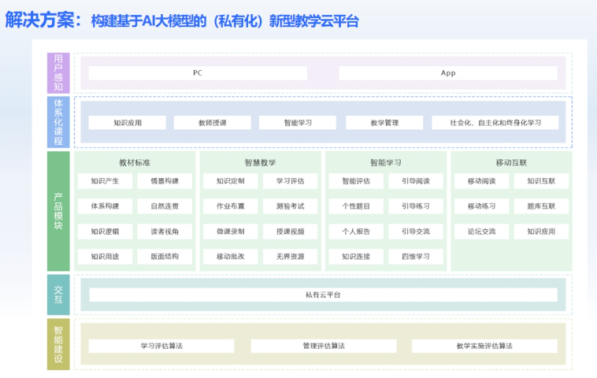Select the 智能评估 box

[x=356, y=181]
